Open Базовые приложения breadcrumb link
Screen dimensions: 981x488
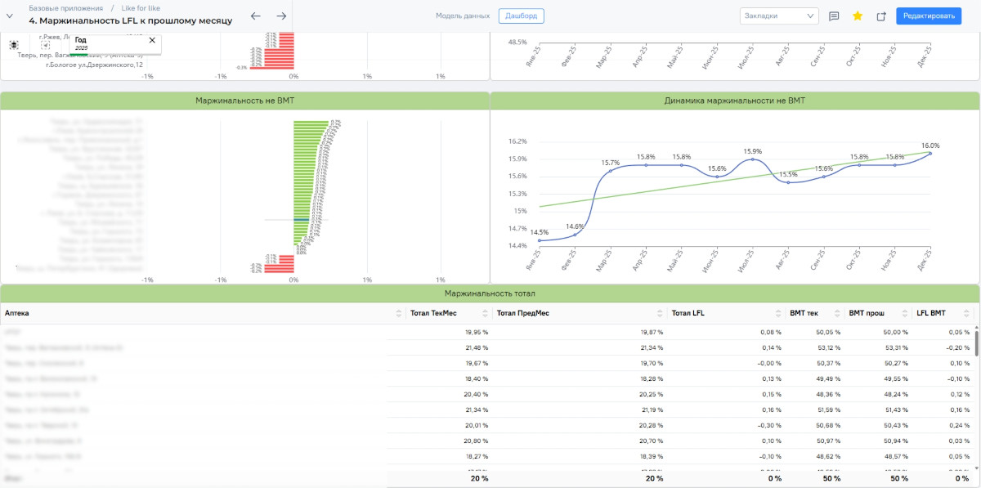coord(65,7)
